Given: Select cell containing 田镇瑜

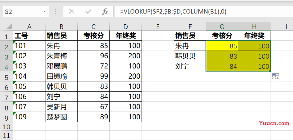Looking at the screenshot, I should pyautogui.click(x=61, y=76).
